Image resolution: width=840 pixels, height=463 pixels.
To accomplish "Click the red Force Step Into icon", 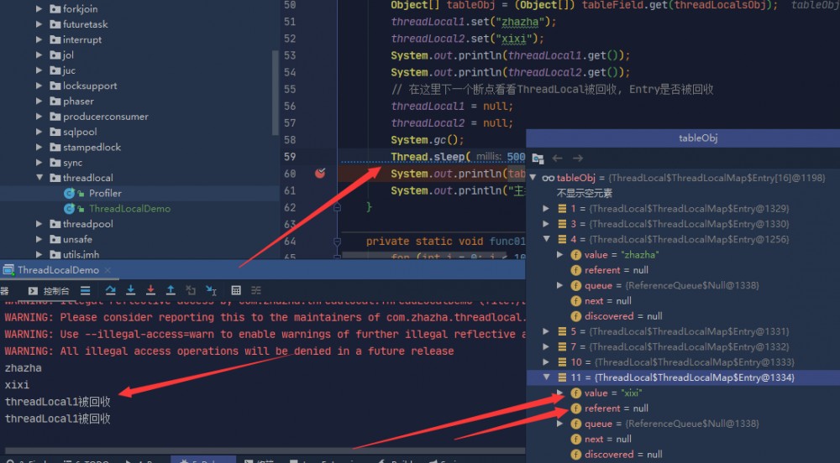I will [150, 290].
